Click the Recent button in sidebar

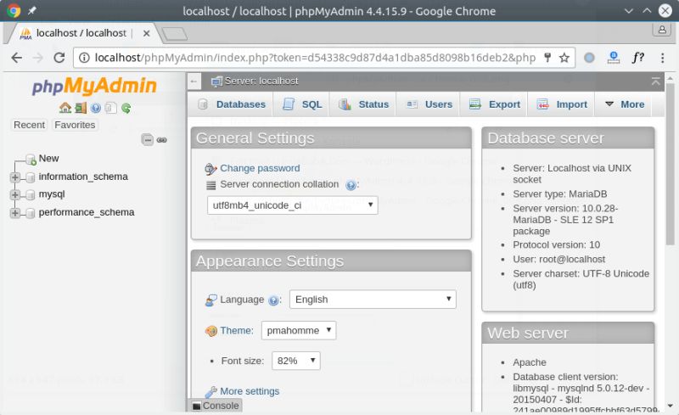point(29,125)
